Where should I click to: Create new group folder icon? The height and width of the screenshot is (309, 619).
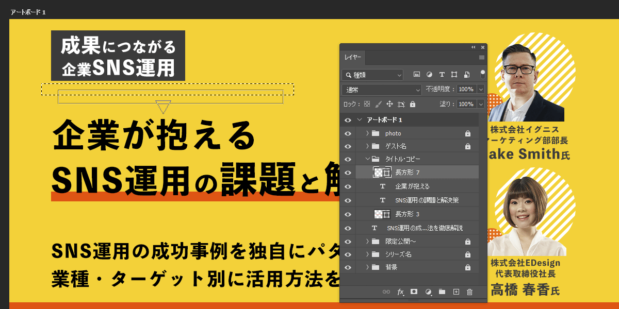point(442,291)
